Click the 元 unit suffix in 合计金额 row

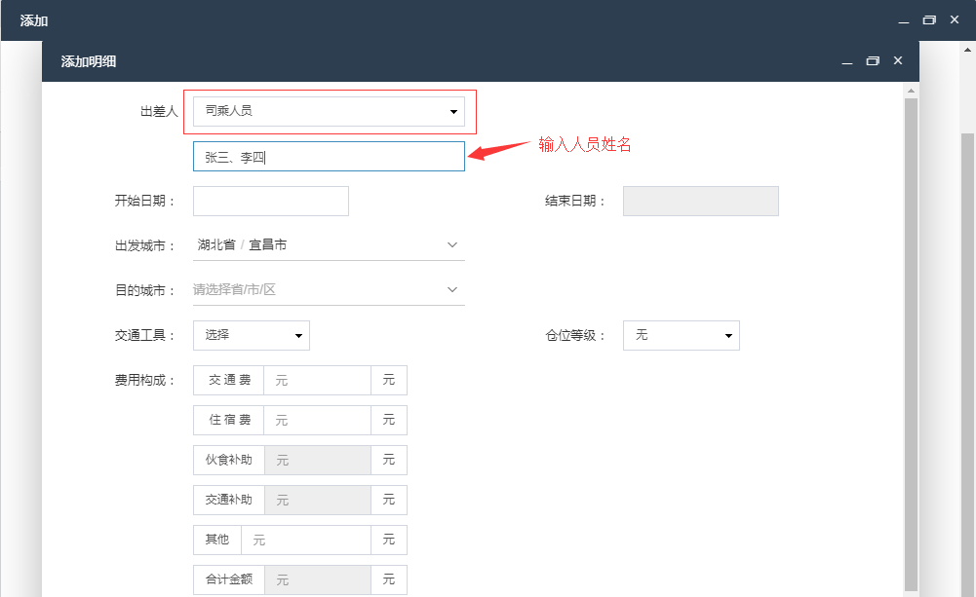389,579
